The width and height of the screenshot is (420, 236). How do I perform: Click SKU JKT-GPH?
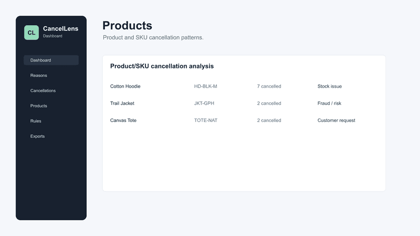tap(204, 103)
